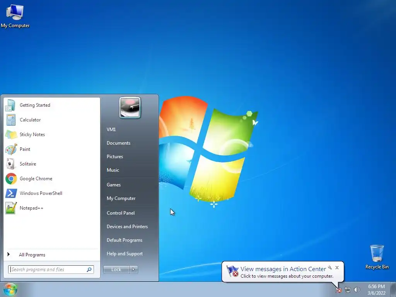Open Sticky Notes icon in Start menu
The width and height of the screenshot is (396, 297).
pos(11,134)
